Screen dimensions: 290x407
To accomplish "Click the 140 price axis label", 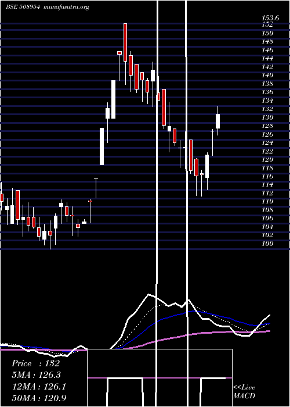I will [267, 75].
